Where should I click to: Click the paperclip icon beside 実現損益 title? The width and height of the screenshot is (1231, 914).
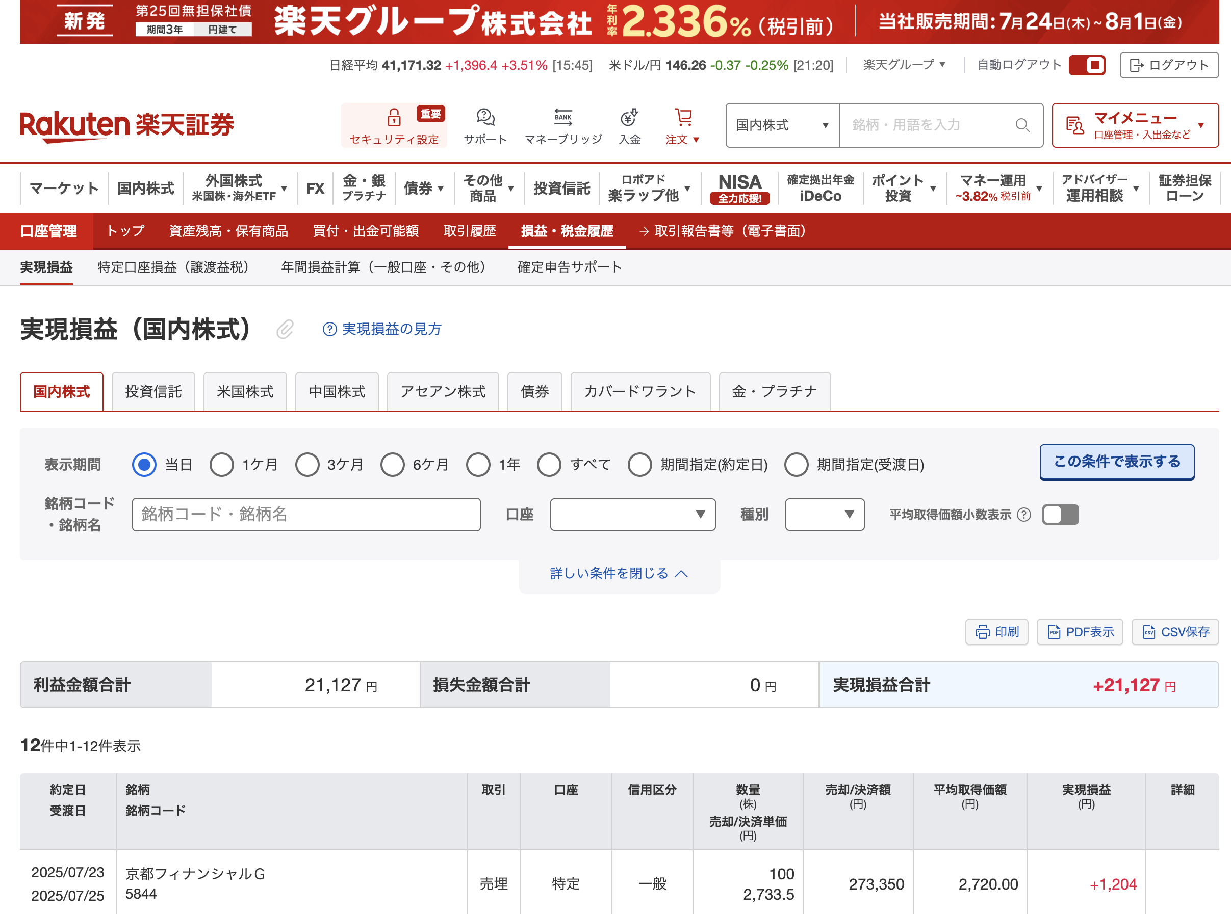[x=285, y=329]
